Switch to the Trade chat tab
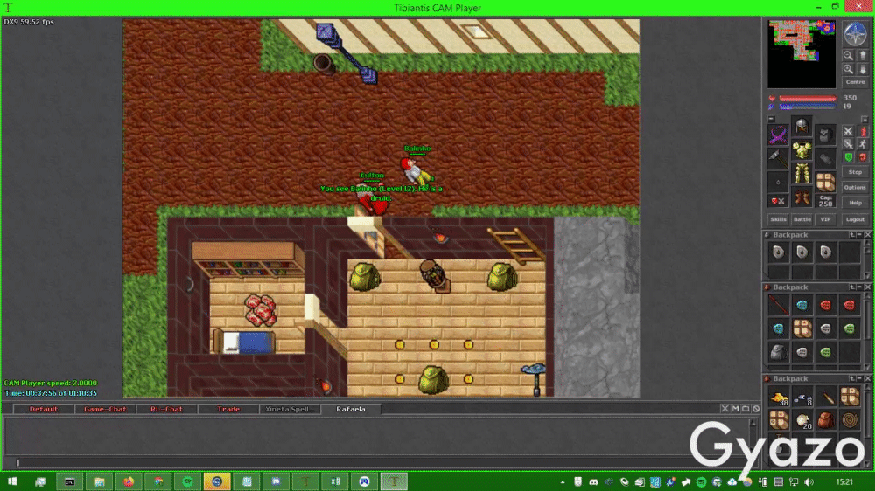This screenshot has height=491, width=875. (x=228, y=409)
